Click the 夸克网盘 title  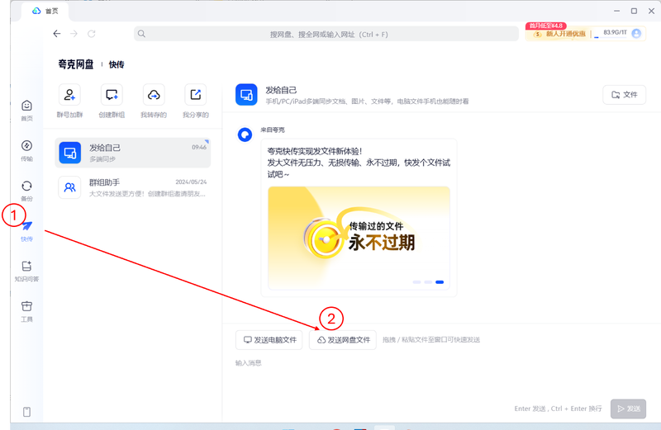(76, 64)
